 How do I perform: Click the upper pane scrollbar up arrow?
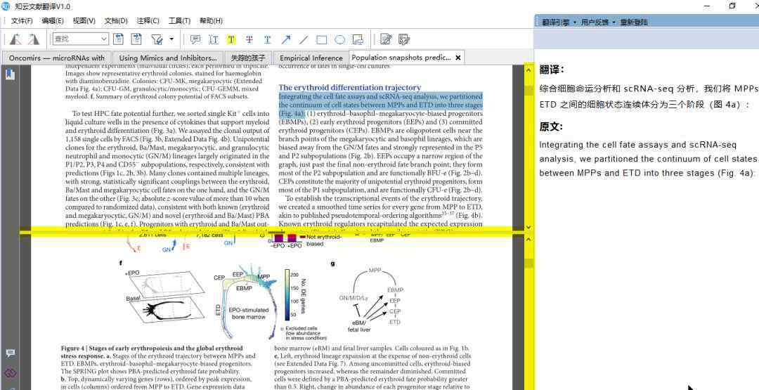pos(528,71)
